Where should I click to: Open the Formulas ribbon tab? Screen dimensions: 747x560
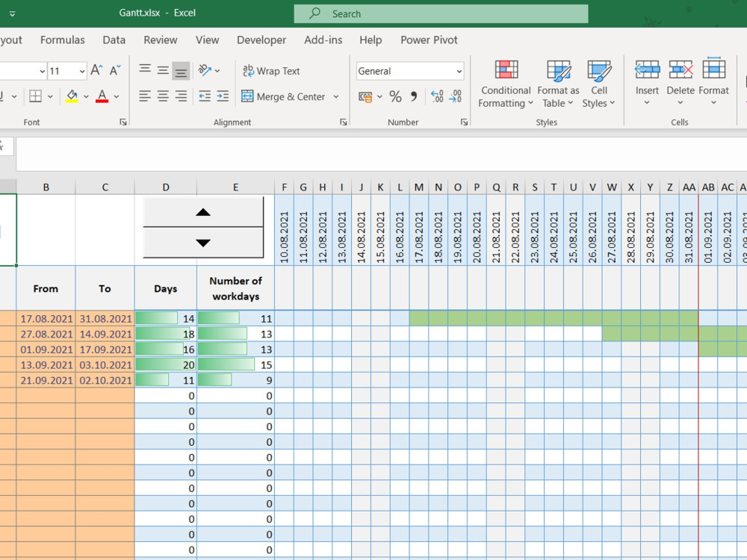(63, 40)
